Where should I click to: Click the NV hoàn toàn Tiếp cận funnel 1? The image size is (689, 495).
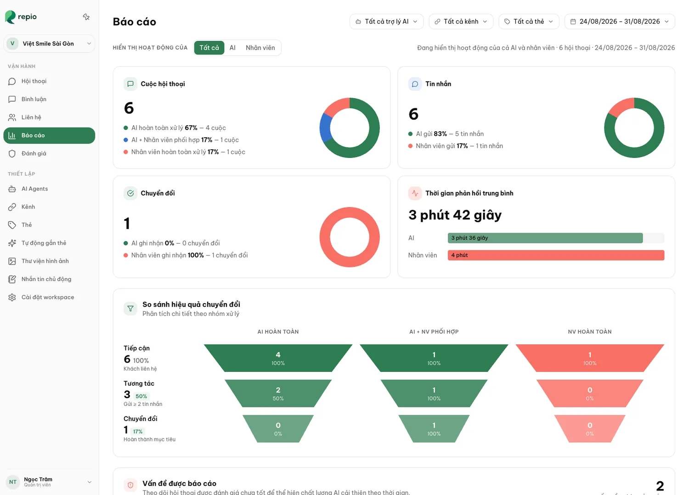[x=590, y=358]
